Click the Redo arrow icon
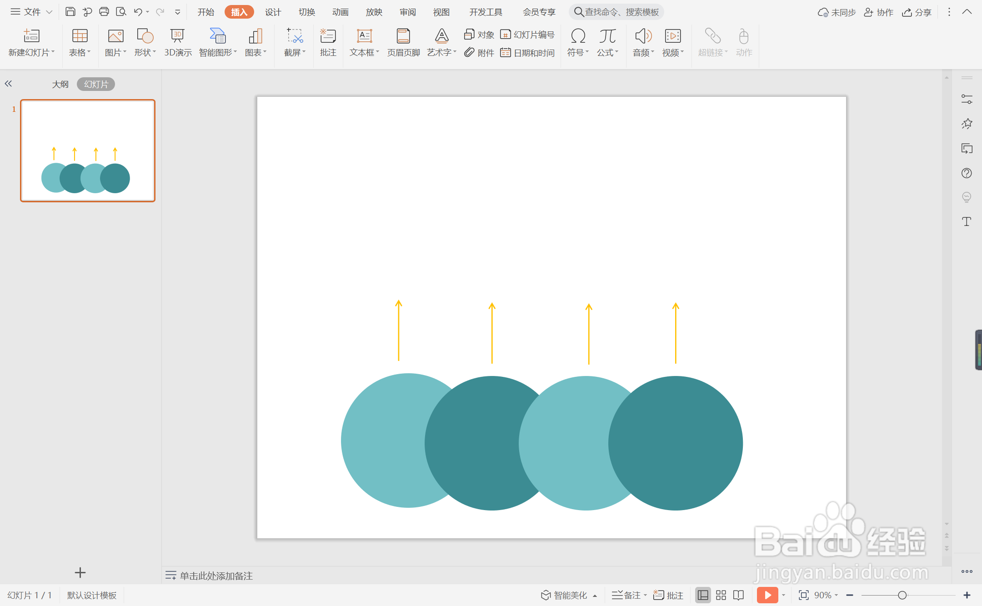This screenshot has height=606, width=982. (160, 12)
